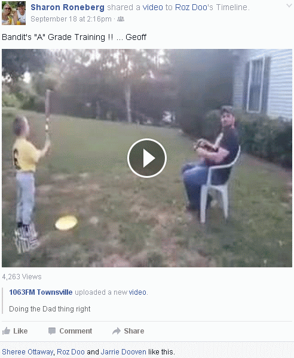This screenshot has height=358, width=294.
Task: Click the thumbs-up Like icon
Action: click(x=6, y=331)
